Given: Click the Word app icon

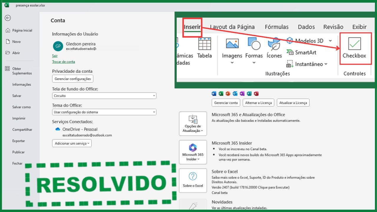Looking at the screenshot, I should [214, 94].
